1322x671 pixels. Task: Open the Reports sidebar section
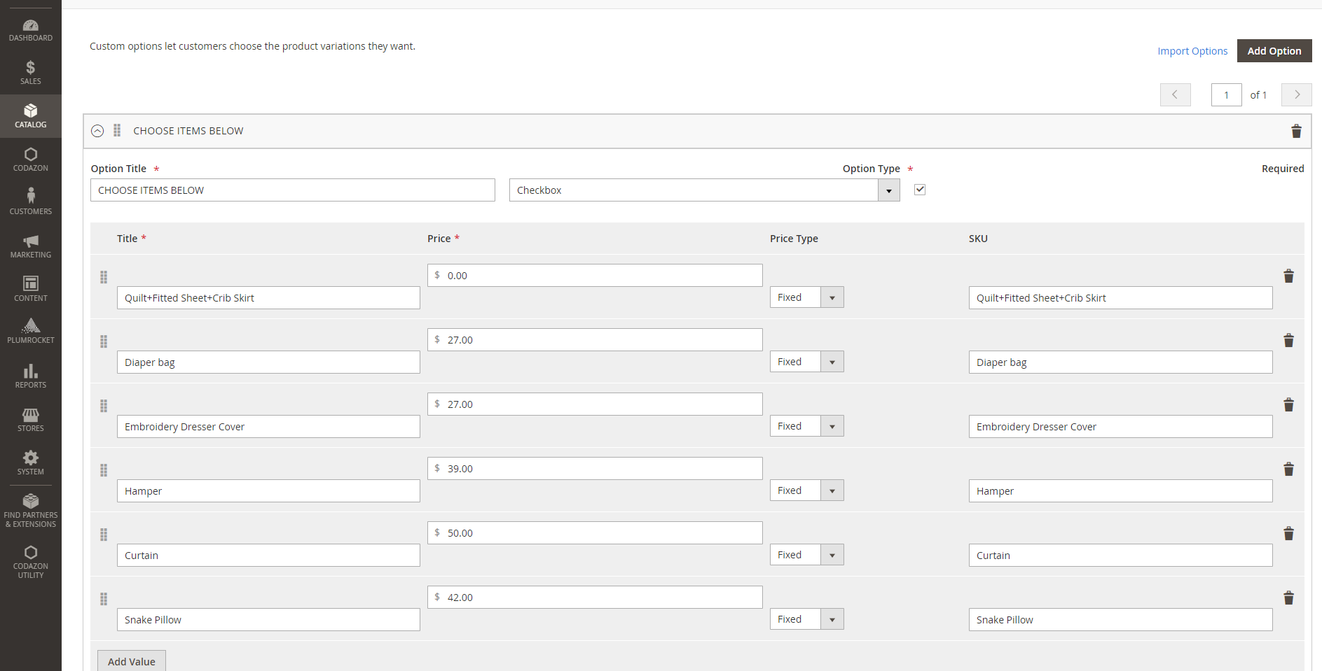pyautogui.click(x=31, y=375)
